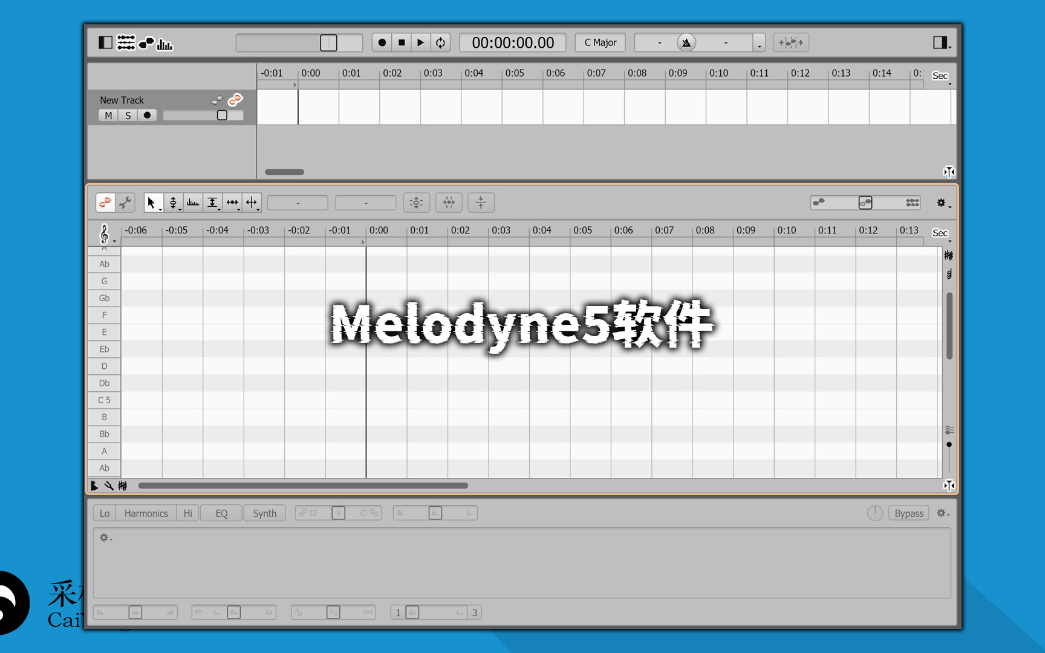This screenshot has height=653, width=1045.
Task: Open the gear menu inside the spectrum area
Action: (106, 538)
